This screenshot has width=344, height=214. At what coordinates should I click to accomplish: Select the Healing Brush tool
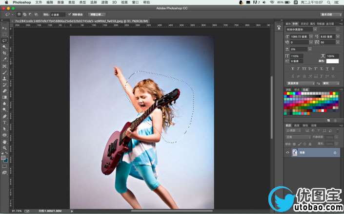click(4, 66)
